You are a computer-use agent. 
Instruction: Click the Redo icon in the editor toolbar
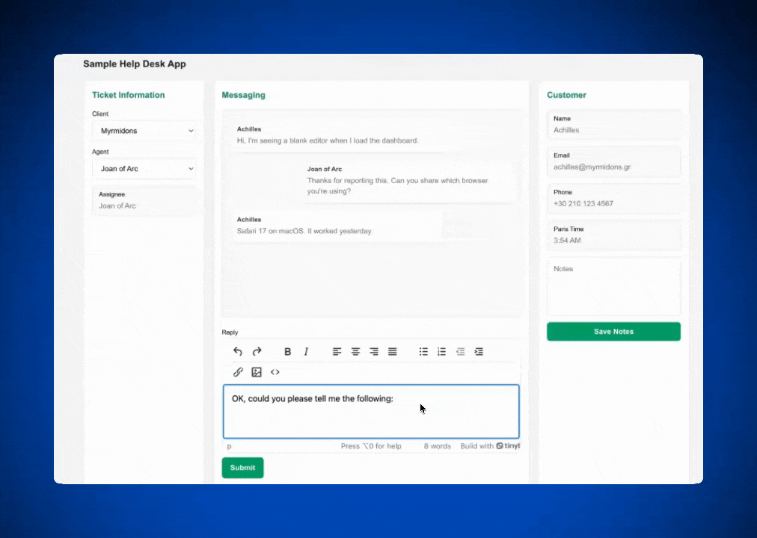pos(257,351)
